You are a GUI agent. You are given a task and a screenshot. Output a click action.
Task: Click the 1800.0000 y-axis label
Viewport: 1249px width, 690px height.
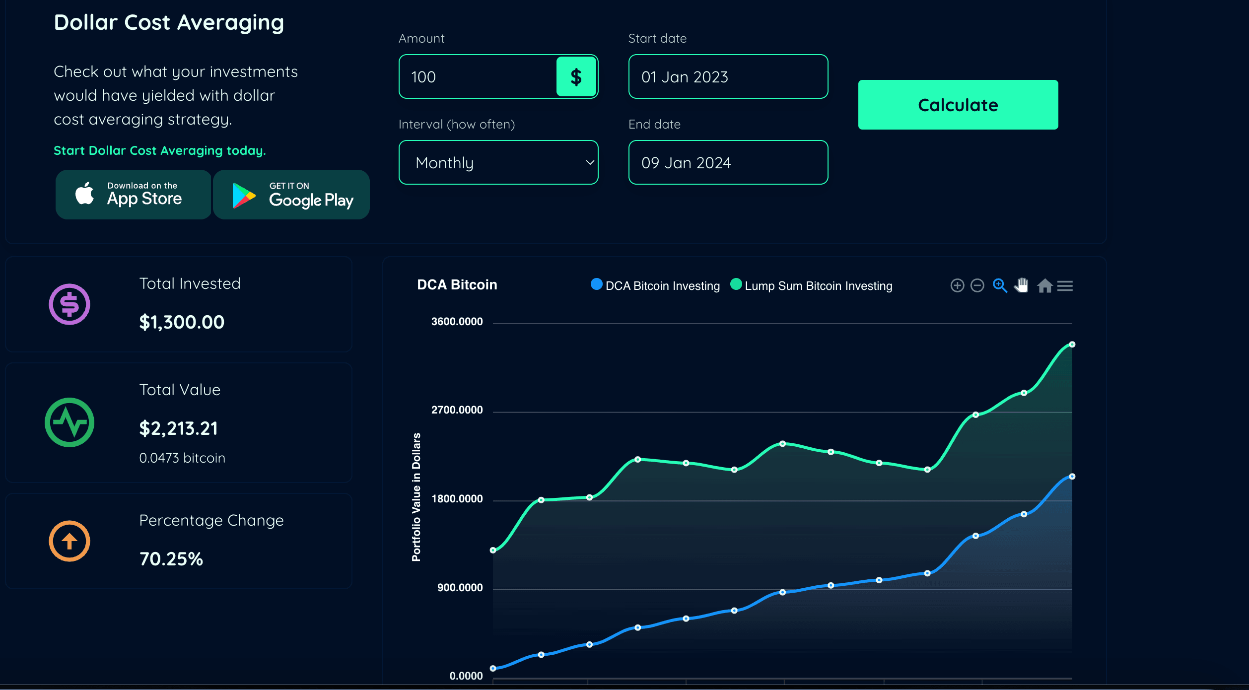[x=457, y=499]
